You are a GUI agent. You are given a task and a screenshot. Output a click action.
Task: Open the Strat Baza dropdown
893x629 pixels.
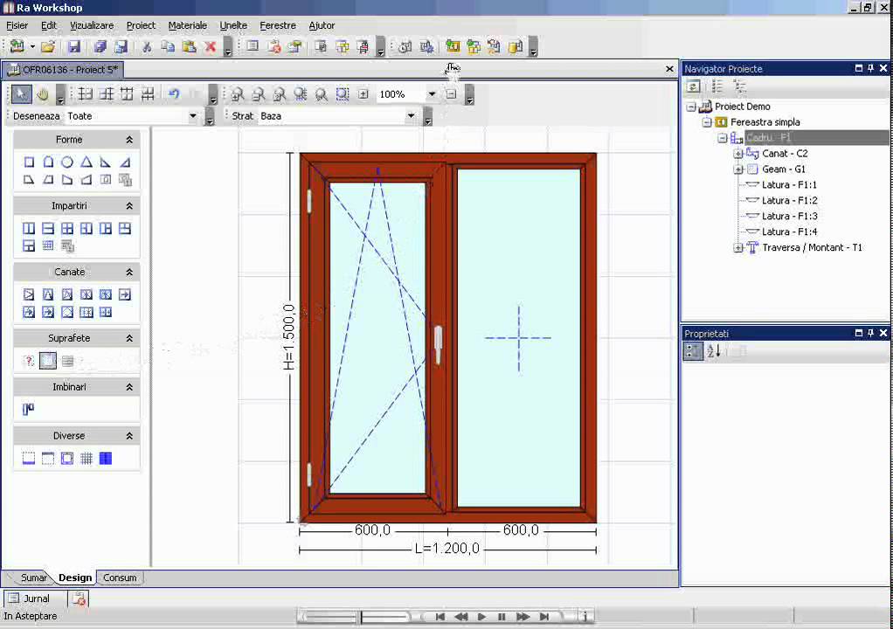411,116
